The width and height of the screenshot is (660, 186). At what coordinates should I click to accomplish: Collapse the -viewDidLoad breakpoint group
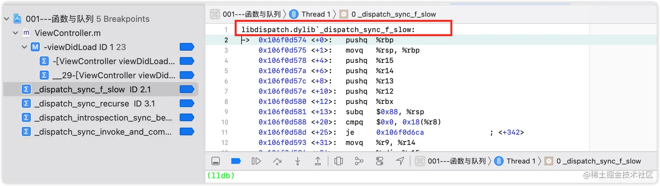point(24,47)
